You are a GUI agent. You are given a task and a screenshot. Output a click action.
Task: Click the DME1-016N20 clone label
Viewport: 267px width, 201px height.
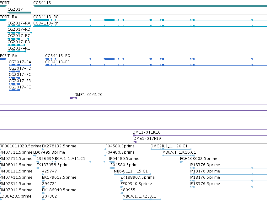tap(88, 95)
